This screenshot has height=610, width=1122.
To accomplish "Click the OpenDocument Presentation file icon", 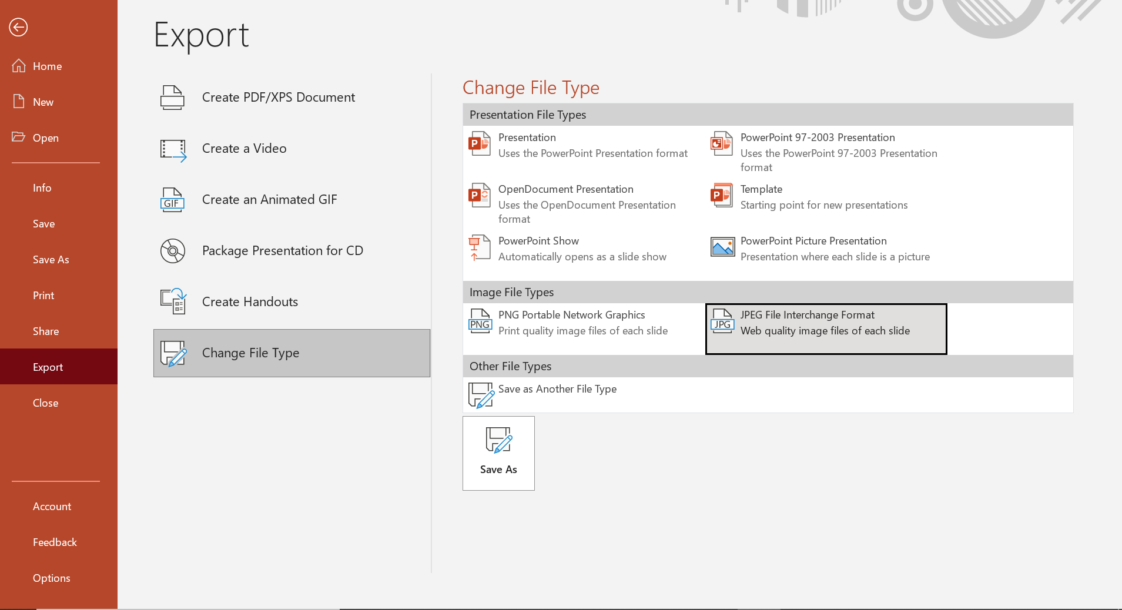I will tap(480, 195).
